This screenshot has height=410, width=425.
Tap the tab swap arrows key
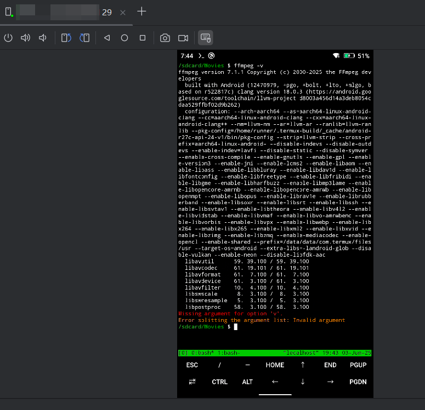click(192, 382)
